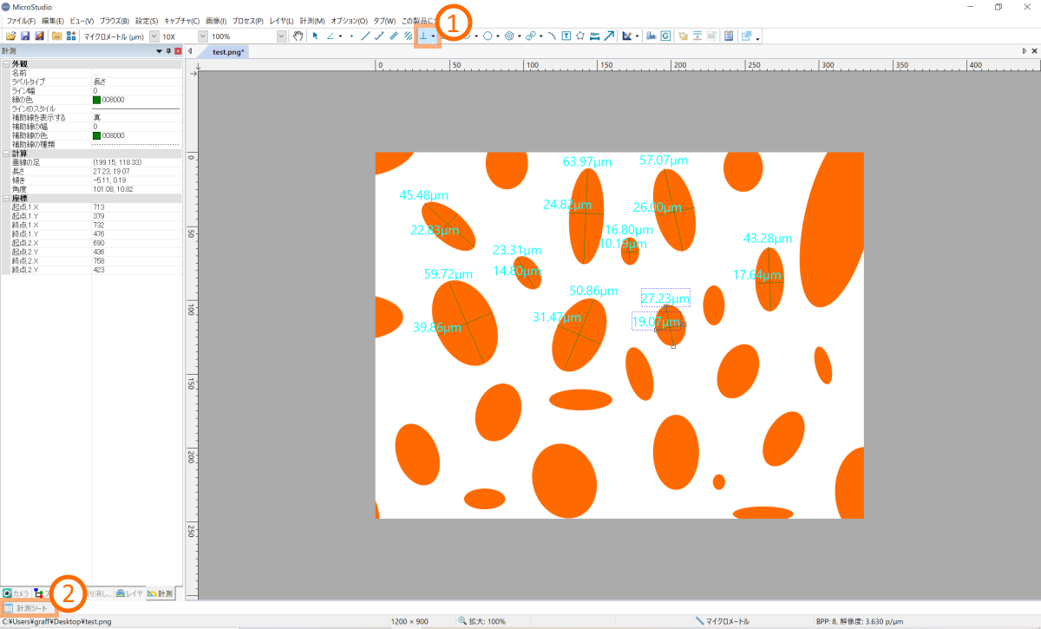Screen dimensions: 1041x629
Task: Collapse the 座標 property group
Action: [6, 199]
